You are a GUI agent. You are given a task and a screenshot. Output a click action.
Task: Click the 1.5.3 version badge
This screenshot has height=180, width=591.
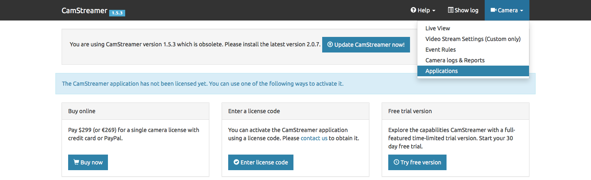(117, 13)
